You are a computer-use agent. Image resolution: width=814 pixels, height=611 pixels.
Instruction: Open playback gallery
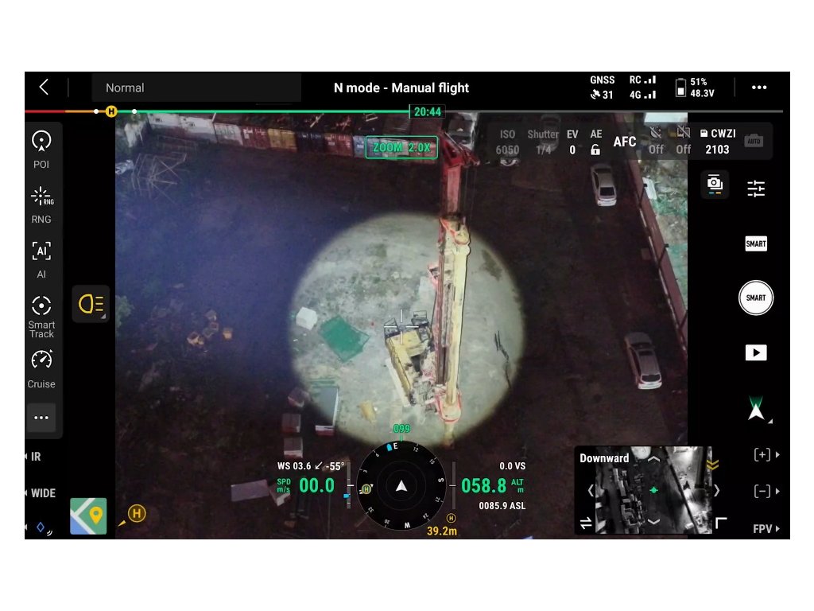[756, 352]
